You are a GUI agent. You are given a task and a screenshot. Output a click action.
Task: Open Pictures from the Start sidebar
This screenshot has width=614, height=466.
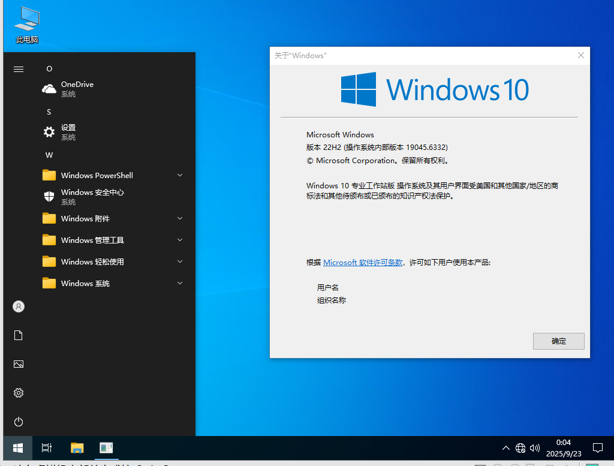click(x=19, y=364)
